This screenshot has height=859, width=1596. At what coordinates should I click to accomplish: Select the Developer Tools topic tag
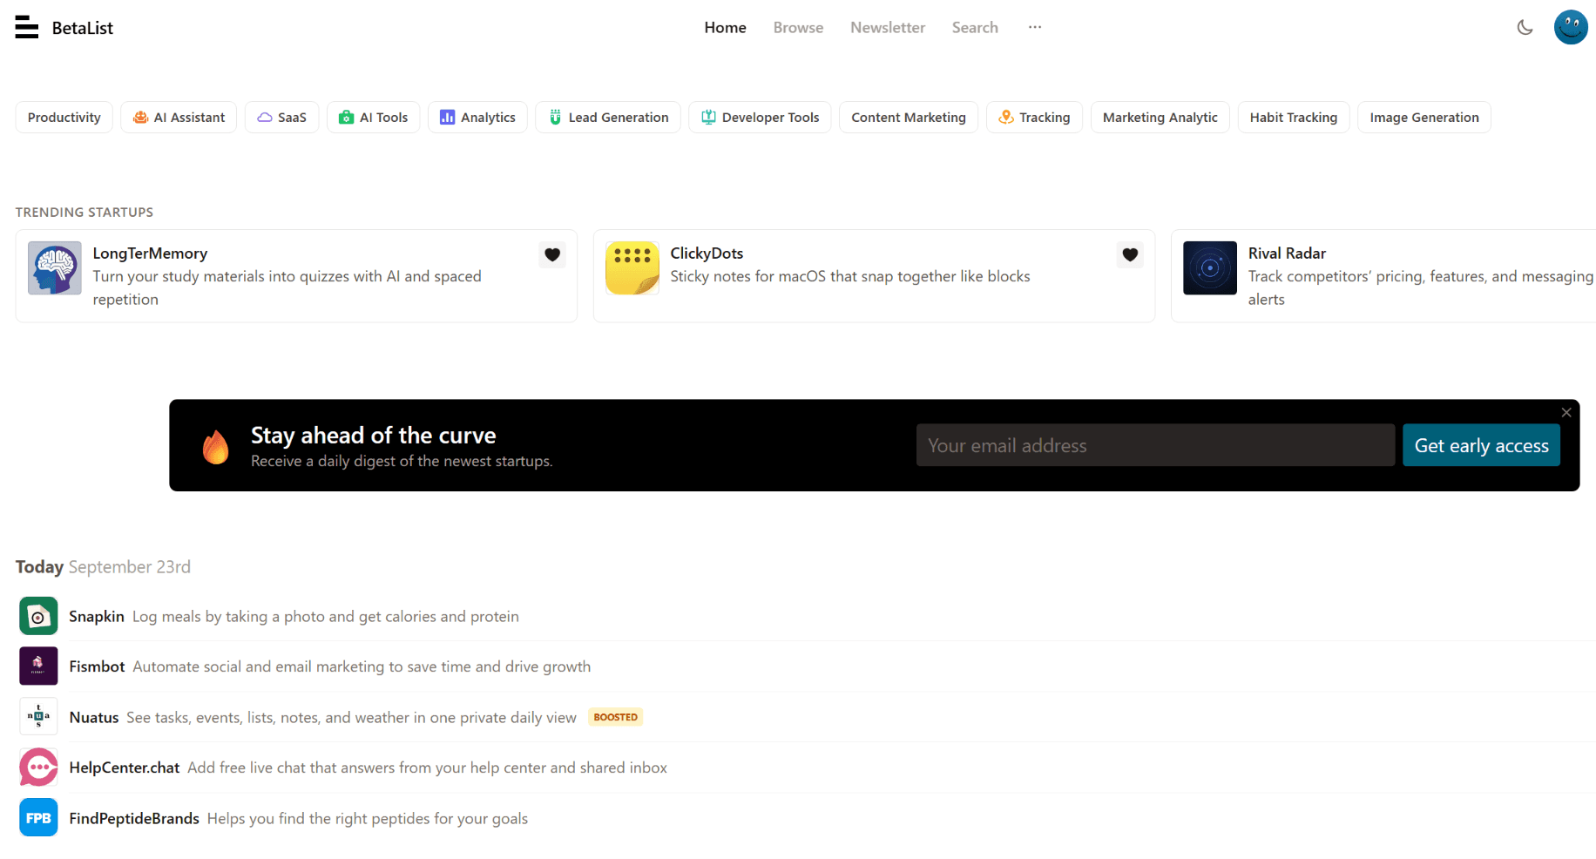click(760, 117)
